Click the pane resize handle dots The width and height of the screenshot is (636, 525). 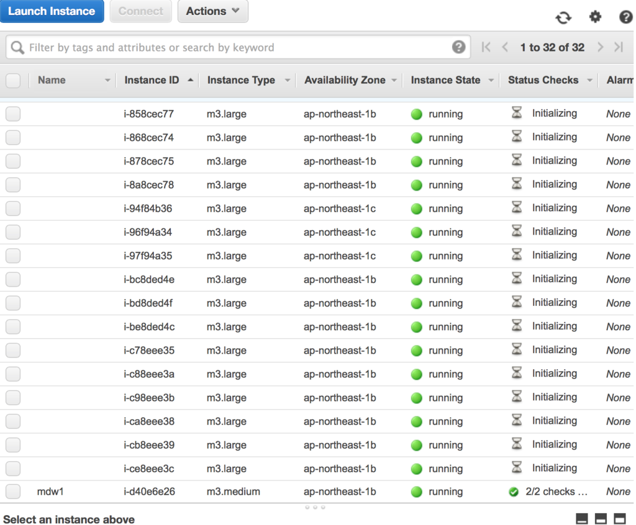tap(315, 507)
